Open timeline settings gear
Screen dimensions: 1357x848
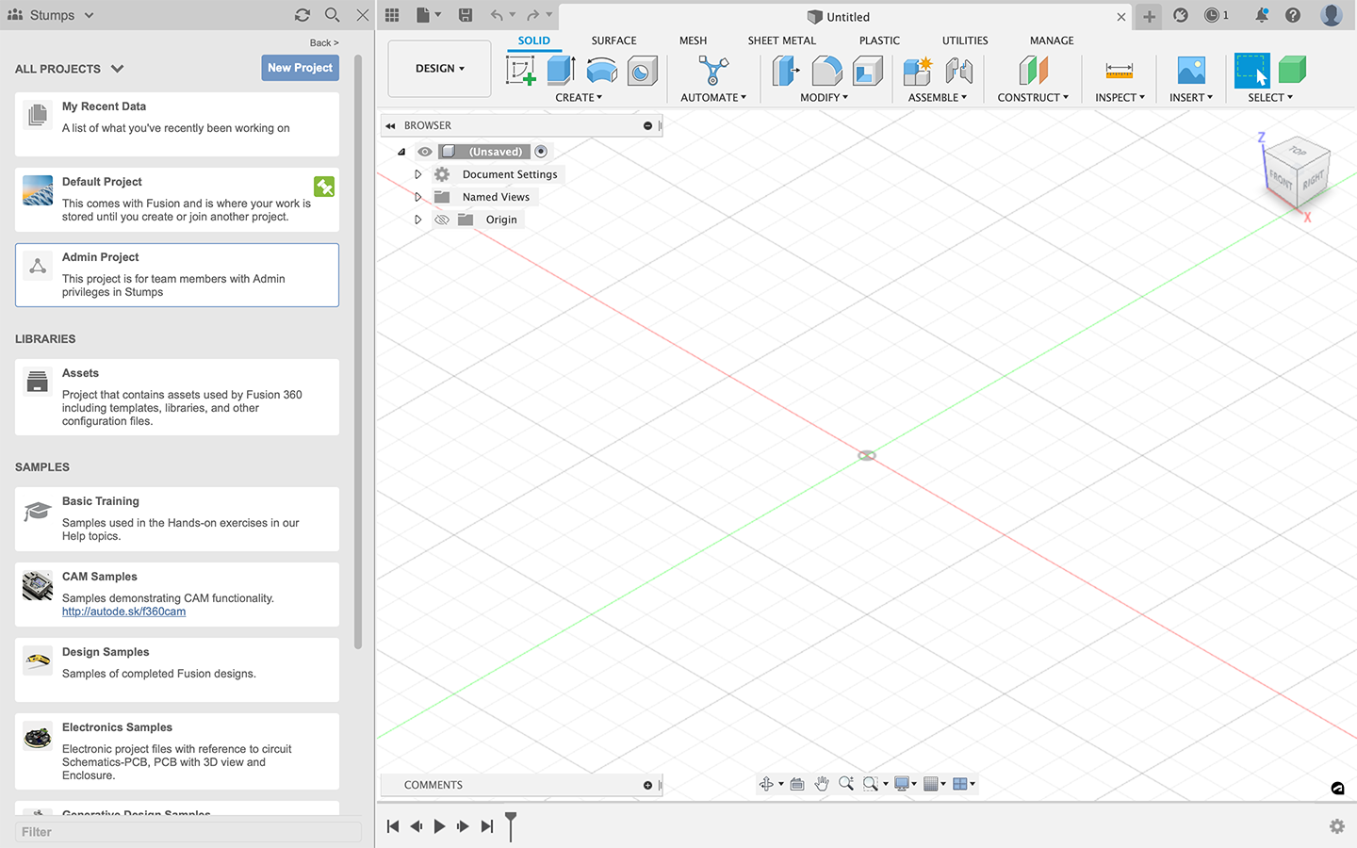(1337, 826)
